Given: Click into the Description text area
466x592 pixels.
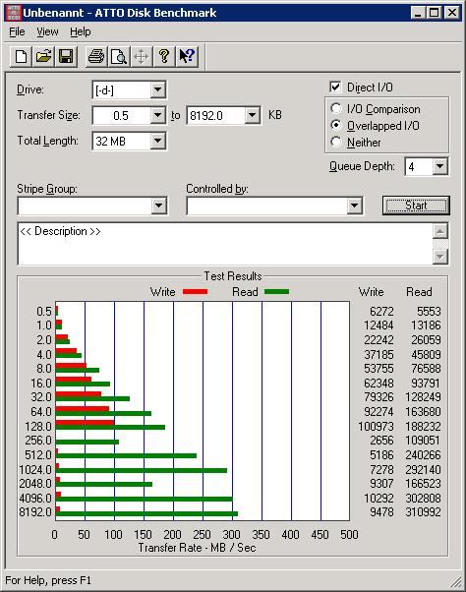Looking at the screenshot, I should pos(225,244).
